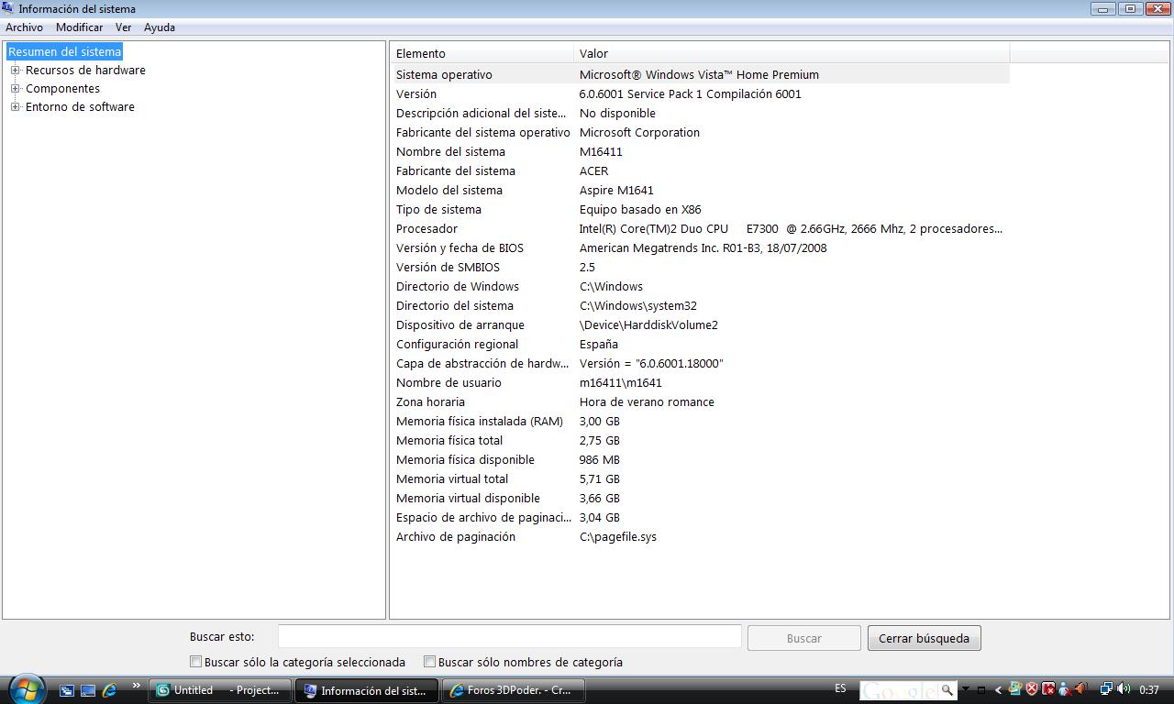Viewport: 1174px width, 704px height.
Task: Click Nombre de usuario row label
Action: point(449,382)
